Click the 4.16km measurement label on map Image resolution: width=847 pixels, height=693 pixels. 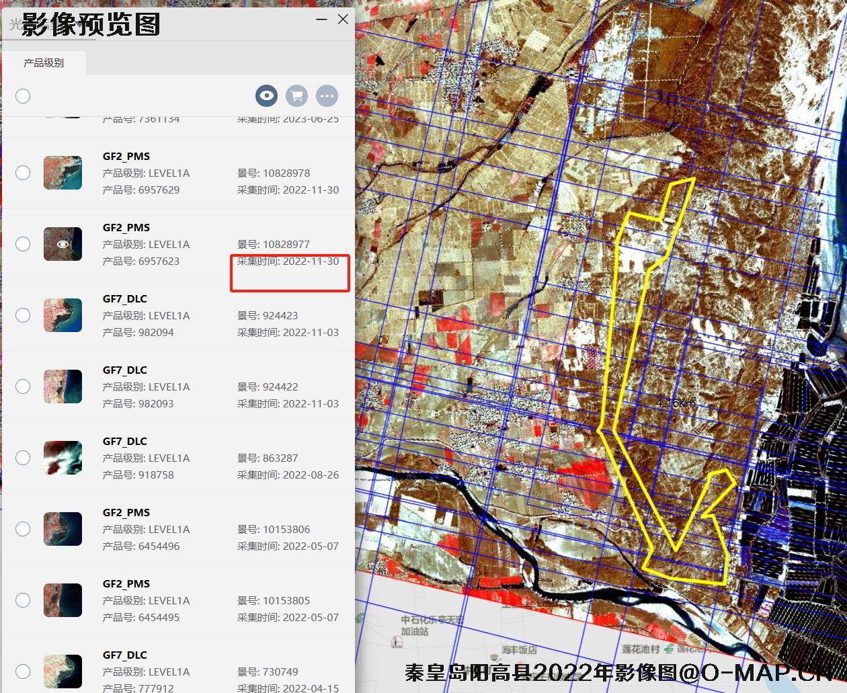click(x=676, y=403)
